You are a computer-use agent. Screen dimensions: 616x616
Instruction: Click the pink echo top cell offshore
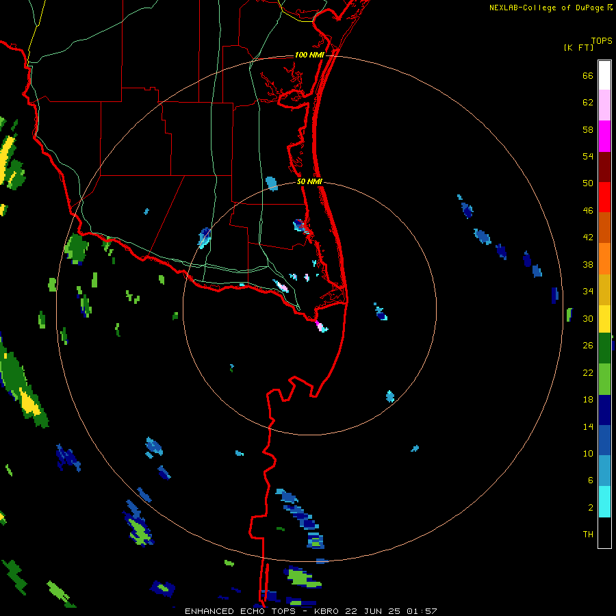[320, 326]
